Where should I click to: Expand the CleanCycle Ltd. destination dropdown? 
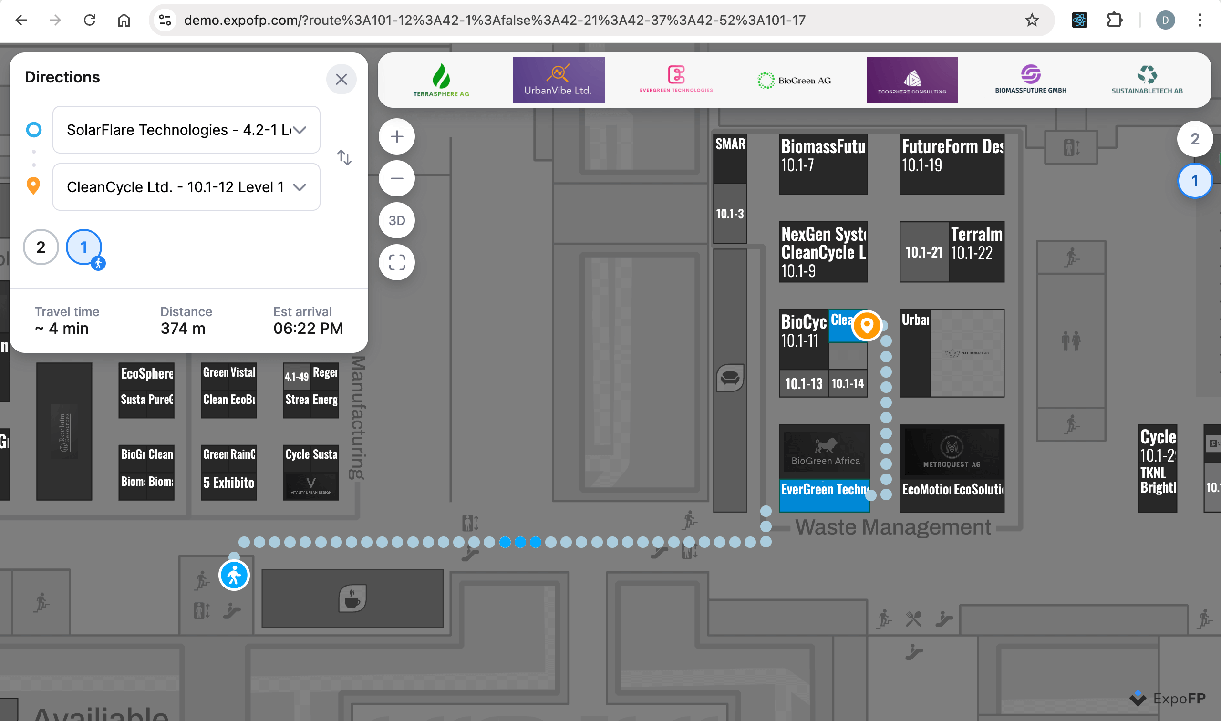300,187
